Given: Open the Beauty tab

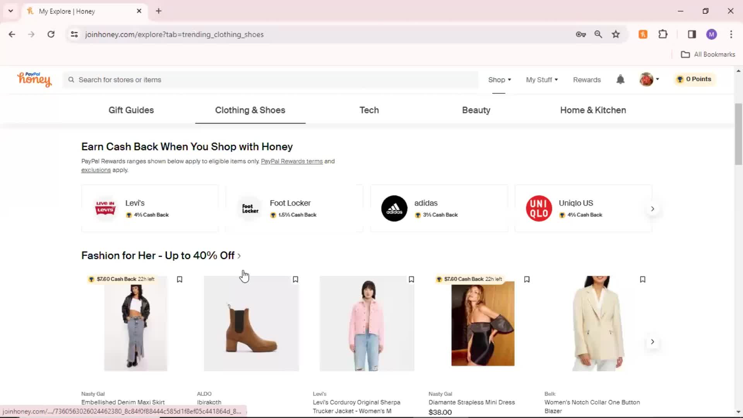Looking at the screenshot, I should pyautogui.click(x=476, y=110).
